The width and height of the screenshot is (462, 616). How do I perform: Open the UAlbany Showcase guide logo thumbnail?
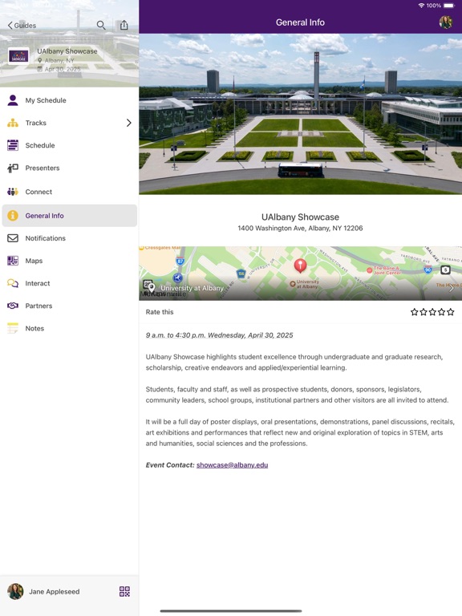click(x=18, y=57)
